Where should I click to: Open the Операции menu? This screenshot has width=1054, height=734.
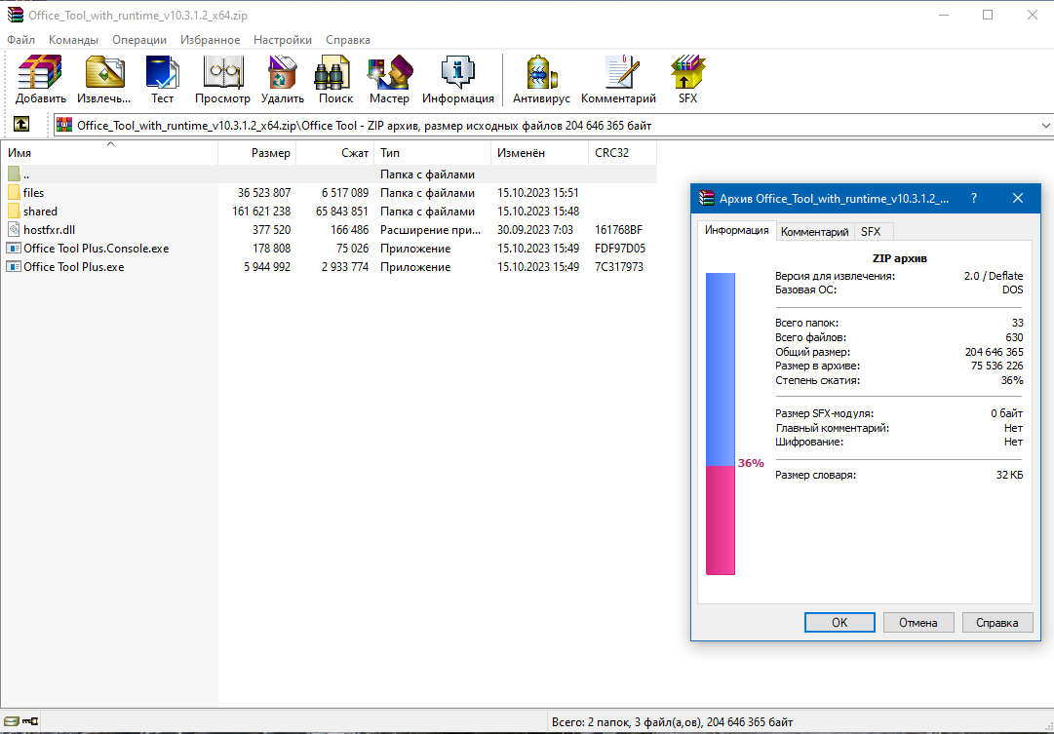[139, 40]
